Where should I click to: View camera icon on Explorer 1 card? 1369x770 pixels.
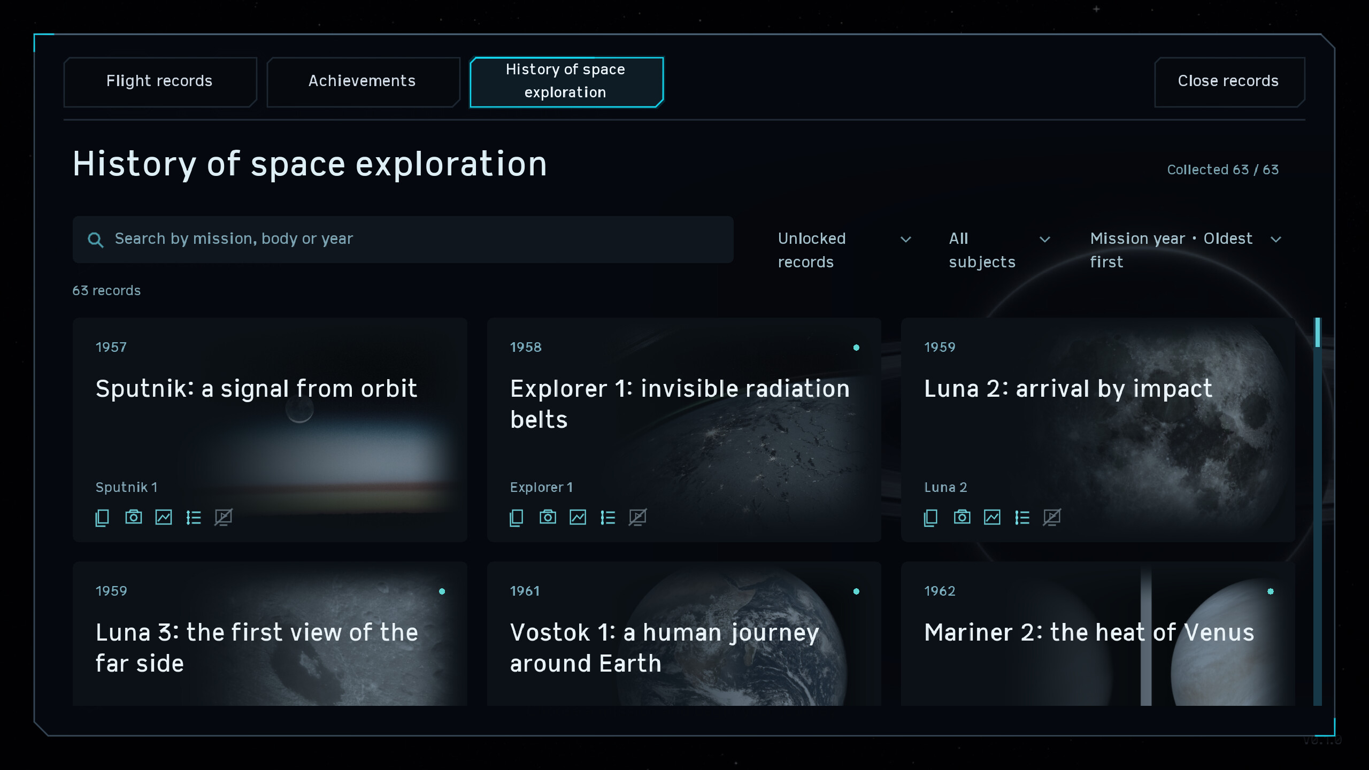point(548,517)
